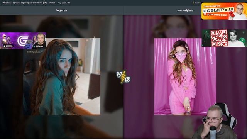Viewport: 247px width, 139px height.
Task: Vote for the tenderlybae photo
Action: pyautogui.click(x=185, y=77)
